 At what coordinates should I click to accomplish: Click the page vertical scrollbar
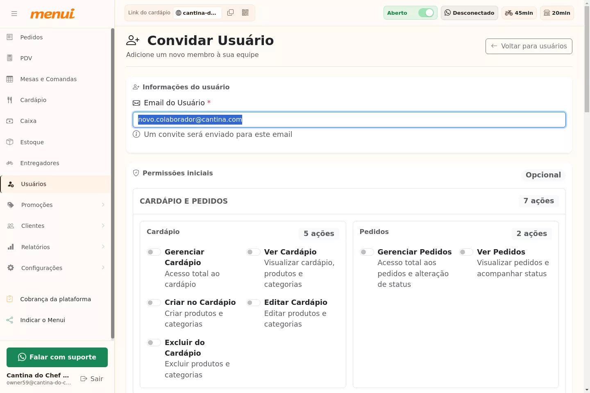coord(587,59)
